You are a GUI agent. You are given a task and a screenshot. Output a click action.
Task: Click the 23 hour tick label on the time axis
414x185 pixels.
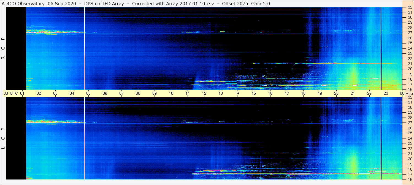(386, 93)
